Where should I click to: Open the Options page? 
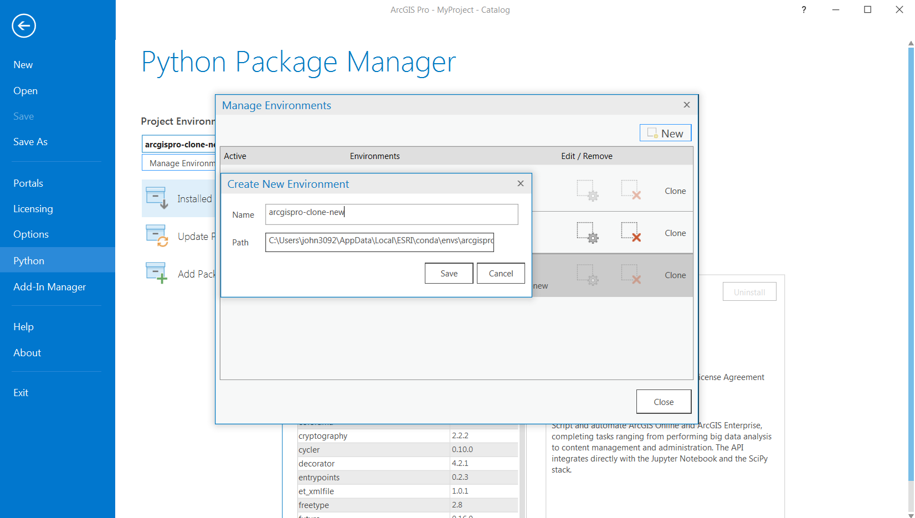(31, 234)
